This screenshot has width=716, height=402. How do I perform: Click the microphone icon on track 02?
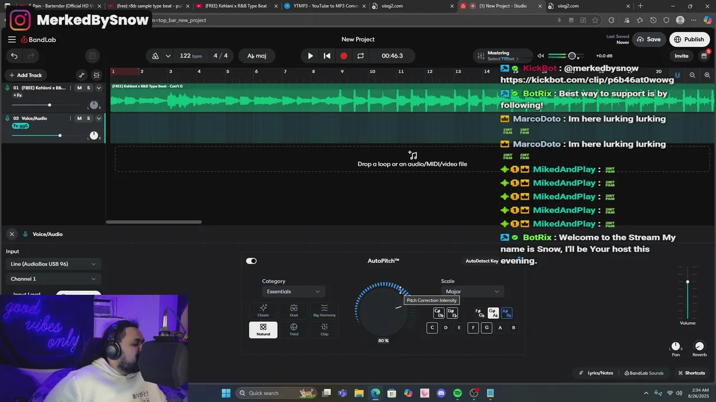(x=8, y=118)
